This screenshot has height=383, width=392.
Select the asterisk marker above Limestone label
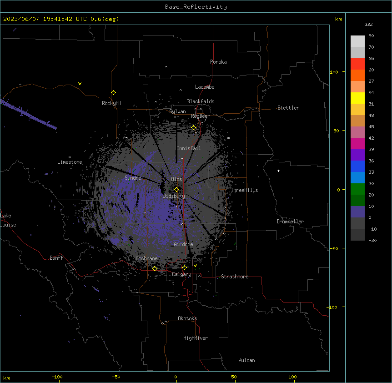(70, 157)
